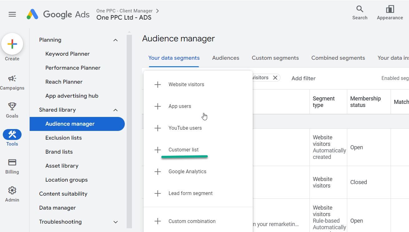Click the Search magnifier icon
The width and height of the screenshot is (409, 232).
(x=360, y=9)
